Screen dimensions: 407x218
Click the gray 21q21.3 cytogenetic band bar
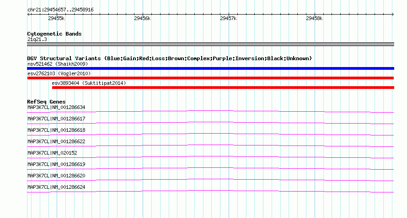pyautogui.click(x=210, y=44)
